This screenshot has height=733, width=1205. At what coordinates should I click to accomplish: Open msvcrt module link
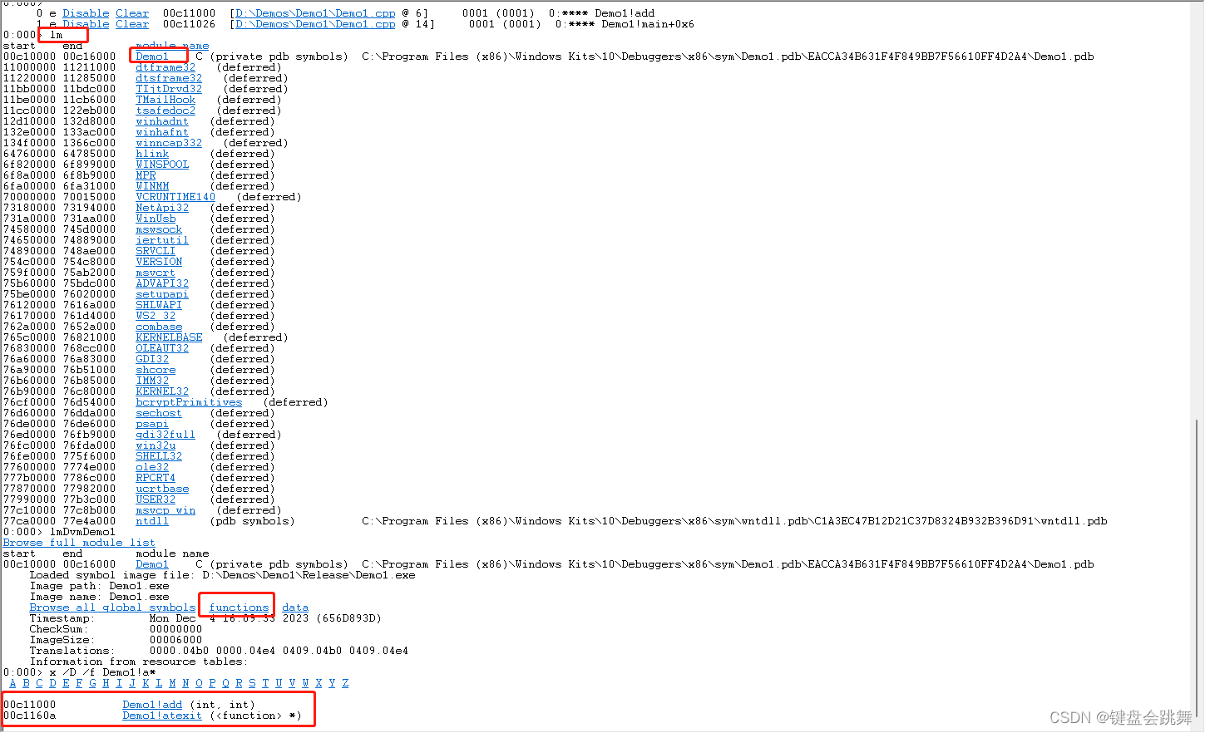pos(156,273)
